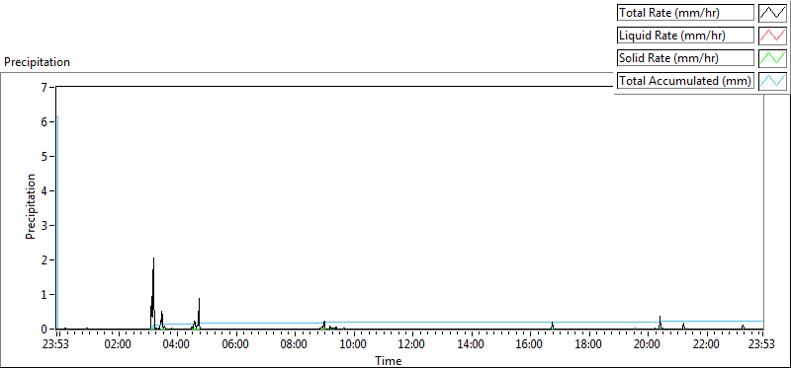Click the Precipitation graph caption above plot

click(x=37, y=62)
